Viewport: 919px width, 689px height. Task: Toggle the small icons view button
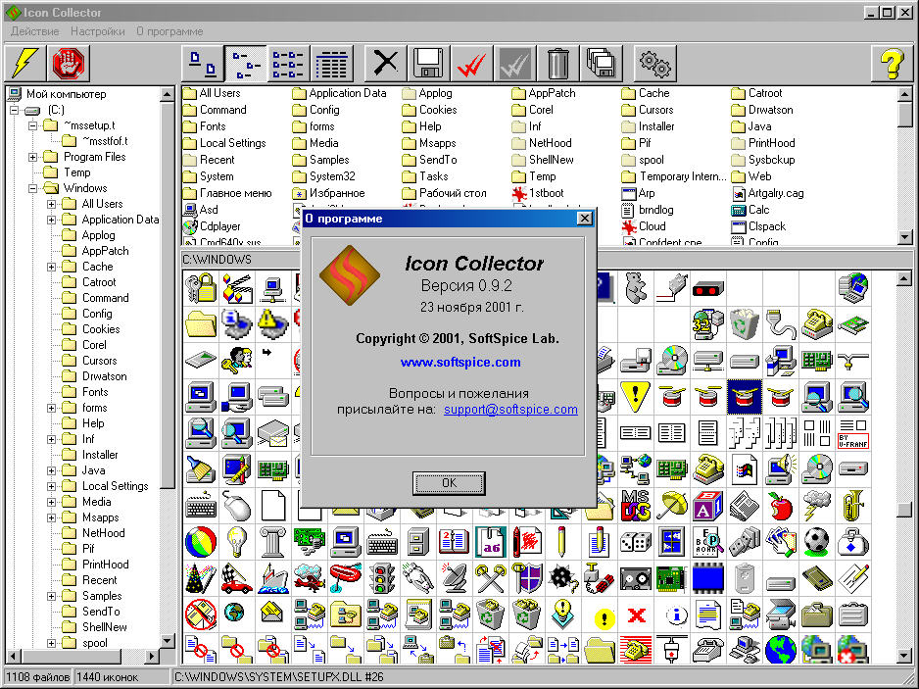pyautogui.click(x=245, y=64)
